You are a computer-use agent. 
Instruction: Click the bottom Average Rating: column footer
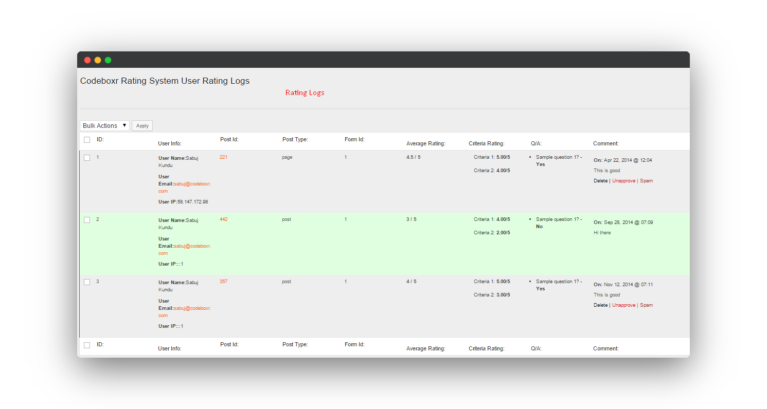[426, 348]
